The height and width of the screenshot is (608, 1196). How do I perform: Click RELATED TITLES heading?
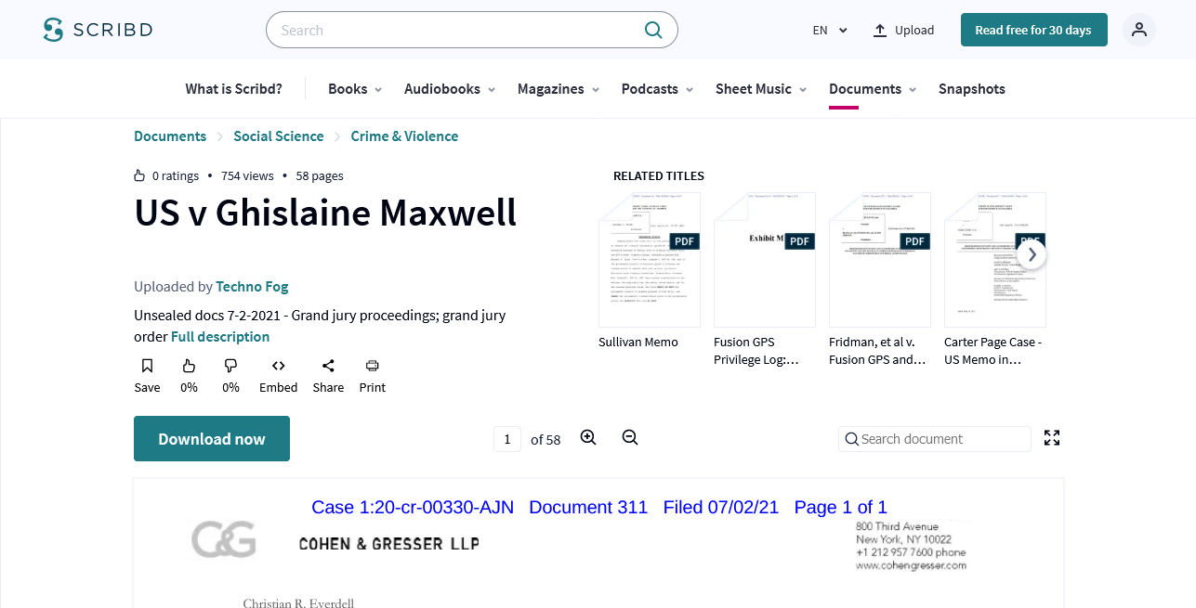tap(659, 175)
